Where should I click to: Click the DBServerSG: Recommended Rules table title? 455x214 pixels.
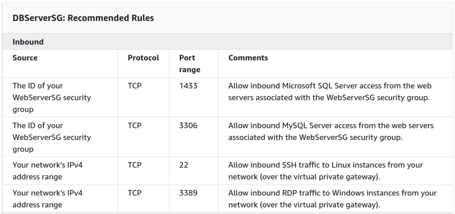tap(83, 18)
